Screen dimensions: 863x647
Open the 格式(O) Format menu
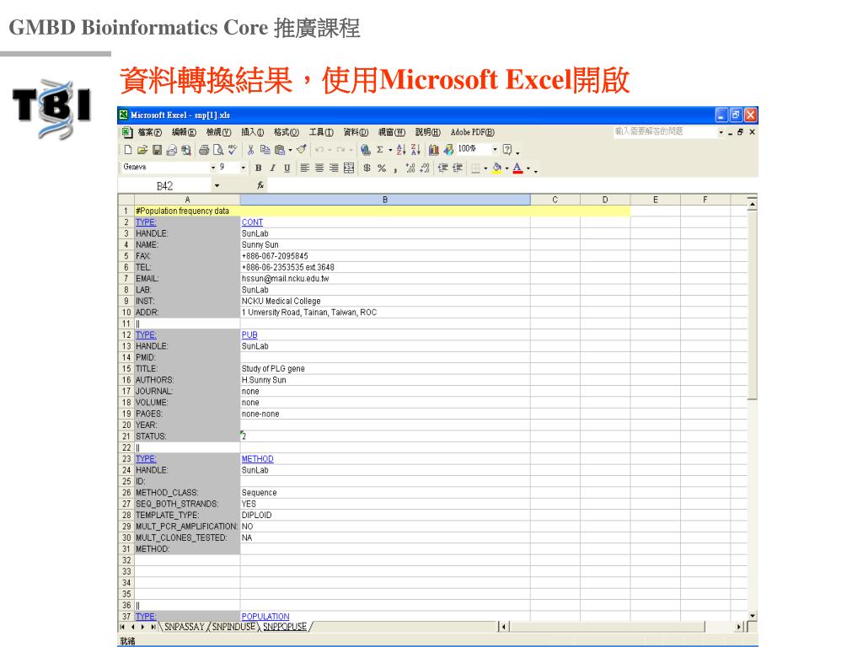pyautogui.click(x=287, y=132)
